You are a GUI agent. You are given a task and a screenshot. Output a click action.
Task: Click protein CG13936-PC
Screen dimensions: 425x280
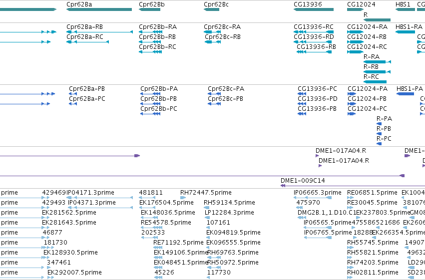click(x=318, y=89)
